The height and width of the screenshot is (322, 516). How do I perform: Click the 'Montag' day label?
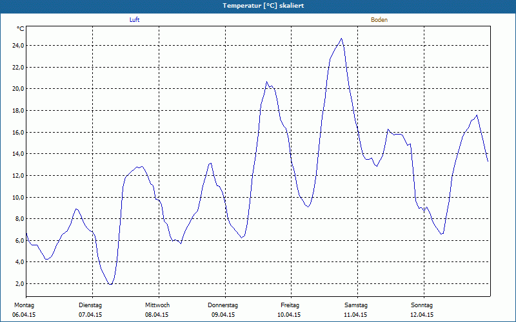click(x=24, y=305)
